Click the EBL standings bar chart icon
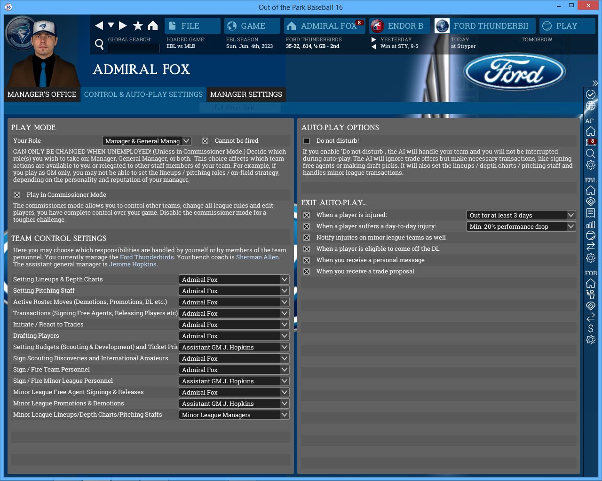The image size is (602, 481). tap(591, 224)
